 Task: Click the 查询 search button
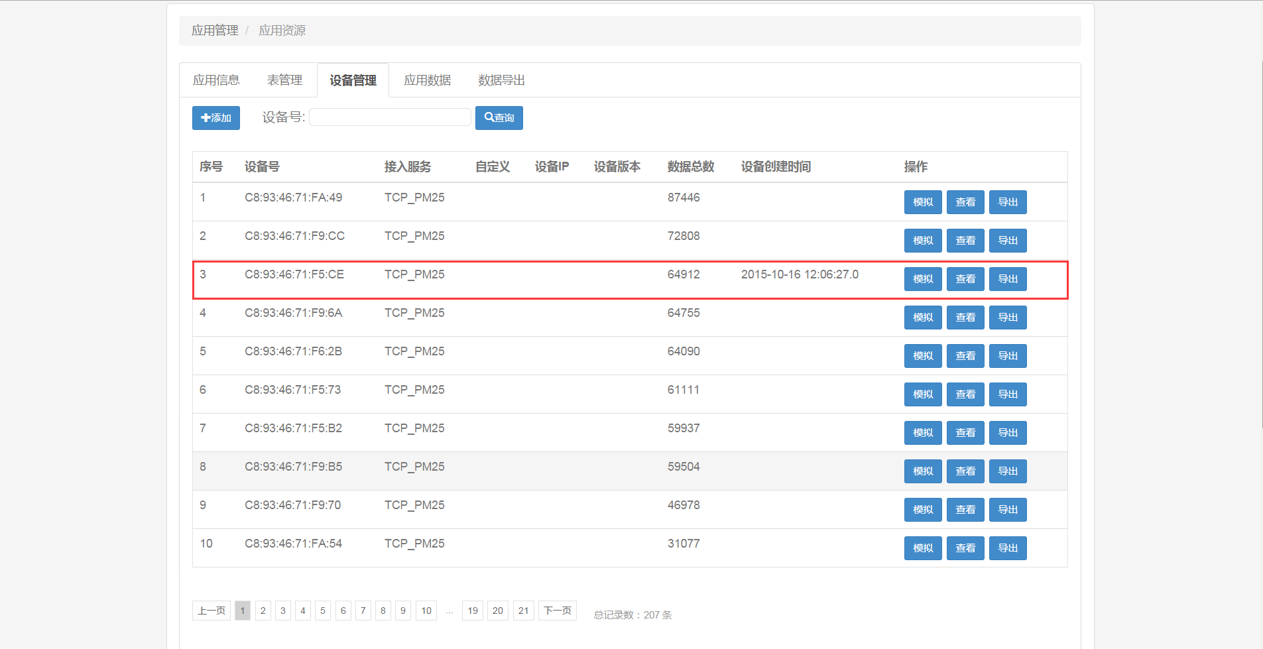pyautogui.click(x=499, y=118)
